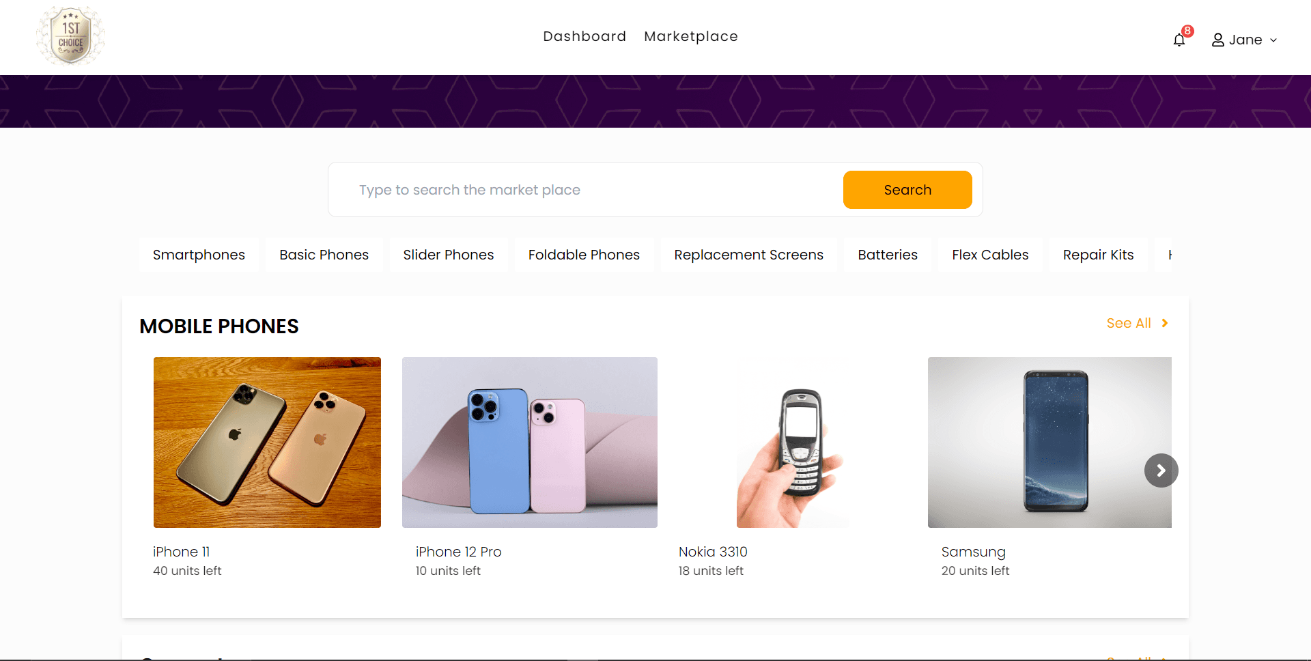Select the Basic Phones category

[x=324, y=255]
